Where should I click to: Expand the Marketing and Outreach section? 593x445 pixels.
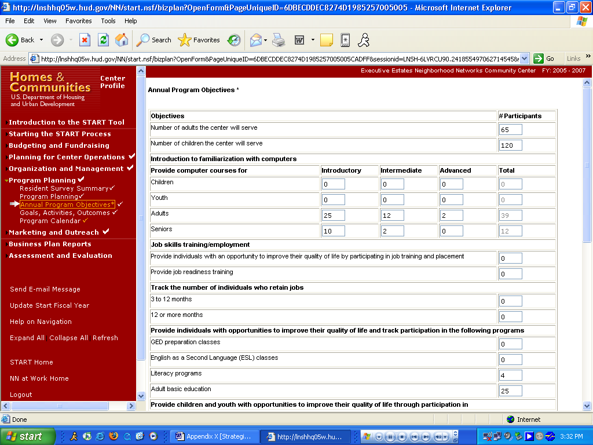[x=6, y=233]
